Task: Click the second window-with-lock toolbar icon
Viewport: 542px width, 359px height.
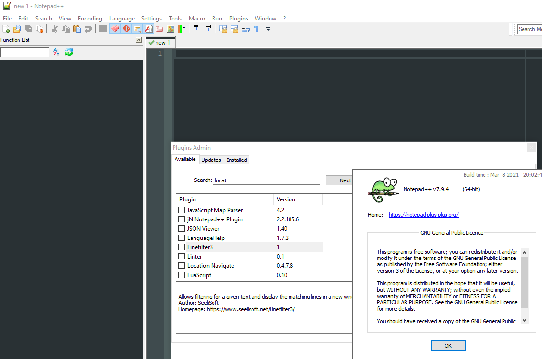Action: click(234, 29)
